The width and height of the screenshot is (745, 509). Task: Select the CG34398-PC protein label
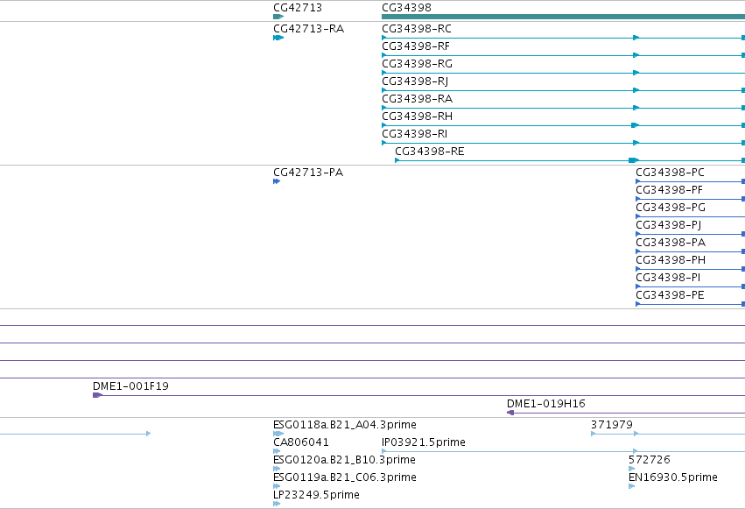[670, 172]
